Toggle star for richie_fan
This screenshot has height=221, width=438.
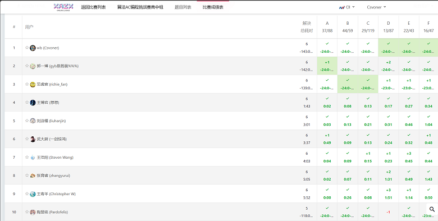pyautogui.click(x=27, y=84)
